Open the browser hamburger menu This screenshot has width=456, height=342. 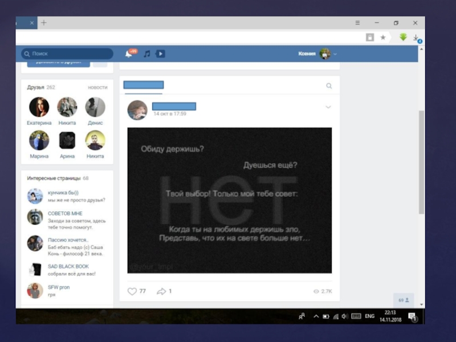pos(357,23)
